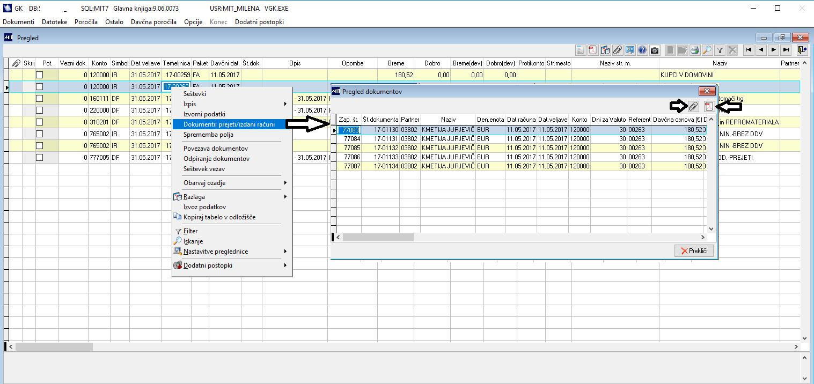Open the PDF icon in the Pregled dokumentov dialog
Image resolution: width=814 pixels, height=384 pixels.
709,106
